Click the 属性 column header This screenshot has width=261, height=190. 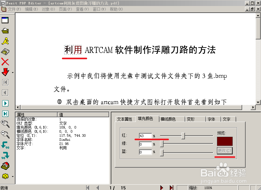pos(36,115)
